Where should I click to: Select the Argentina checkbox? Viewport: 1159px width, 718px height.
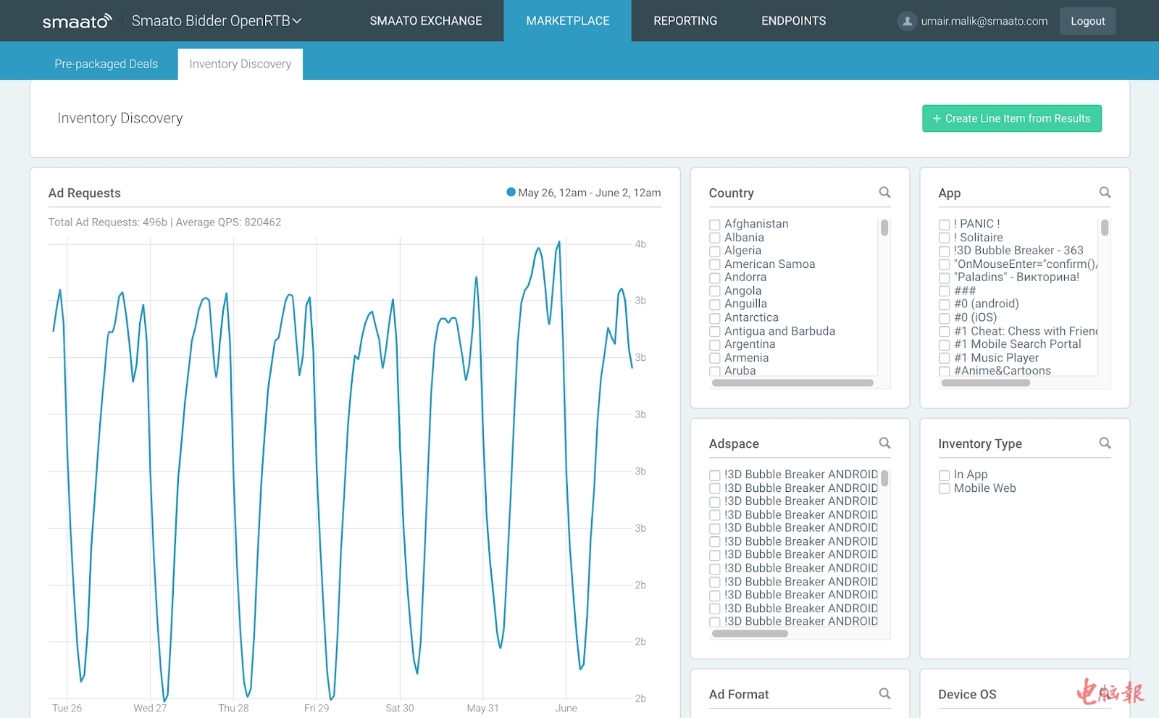click(x=715, y=345)
